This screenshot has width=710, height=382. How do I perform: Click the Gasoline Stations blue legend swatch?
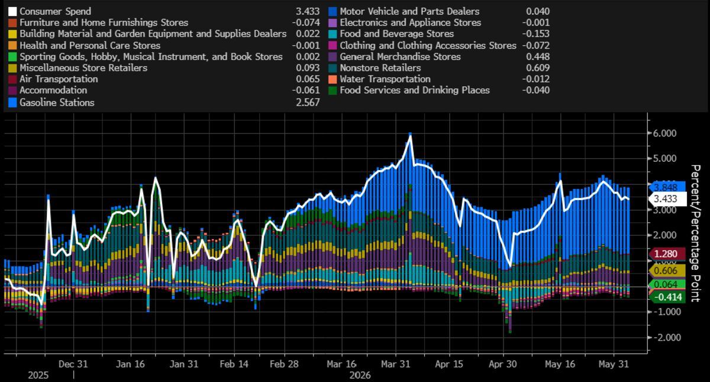tap(12, 103)
